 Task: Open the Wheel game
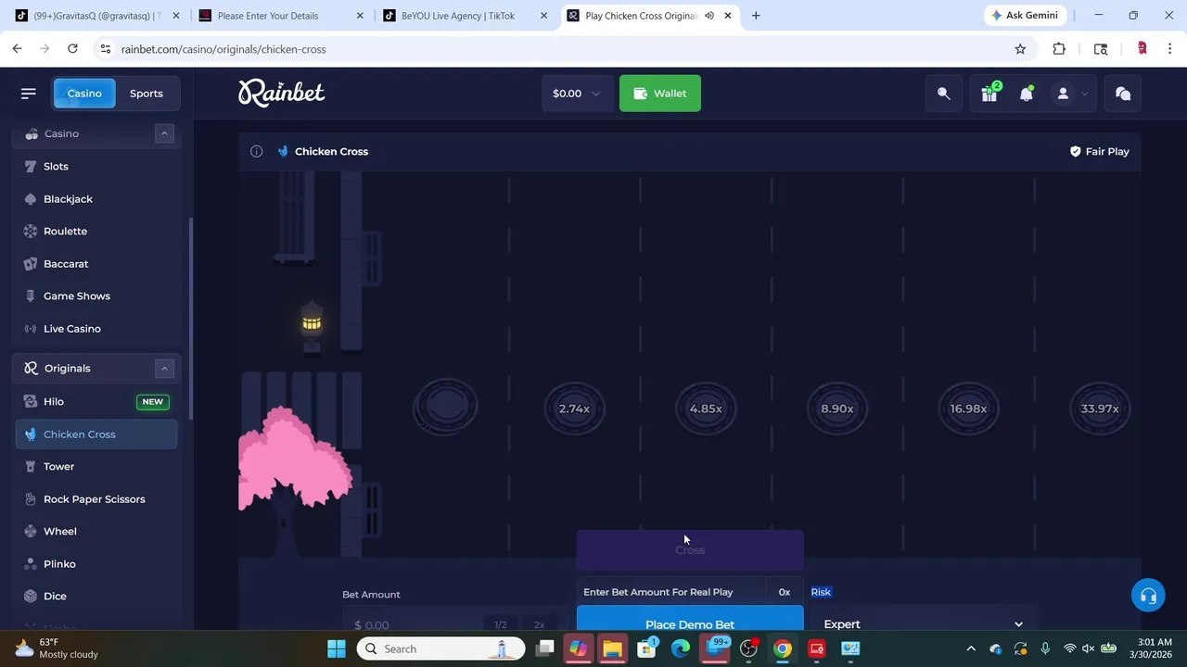point(96,532)
